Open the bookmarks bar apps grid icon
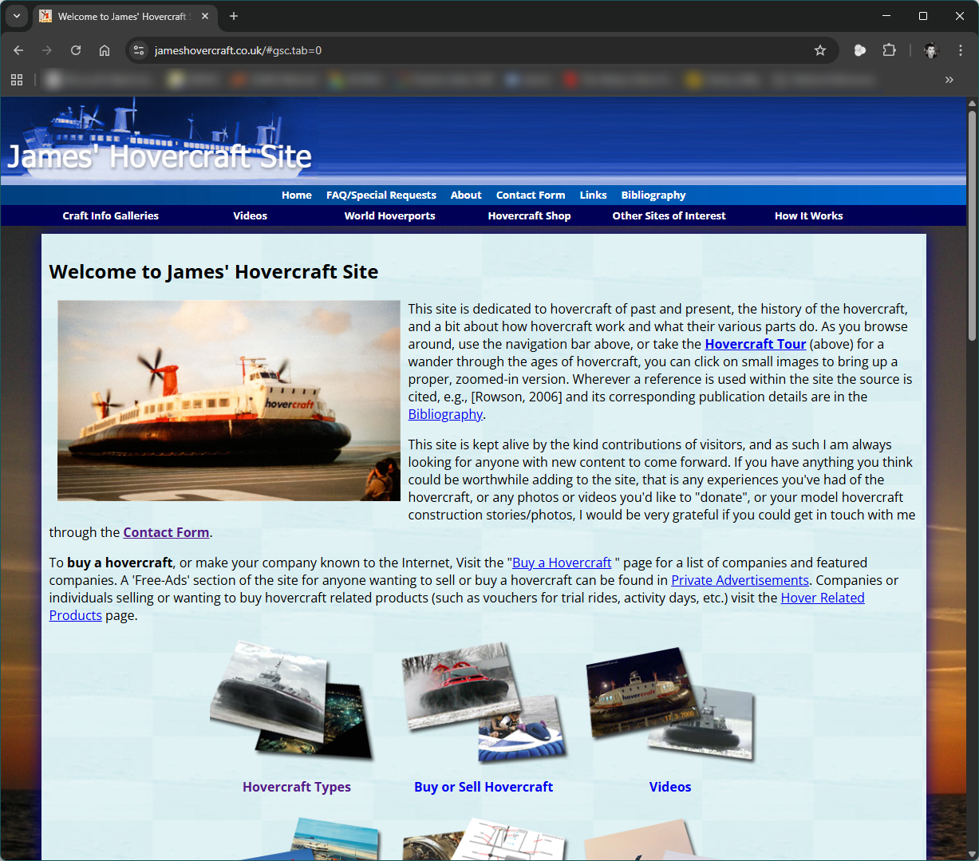The image size is (979, 861). click(x=17, y=80)
